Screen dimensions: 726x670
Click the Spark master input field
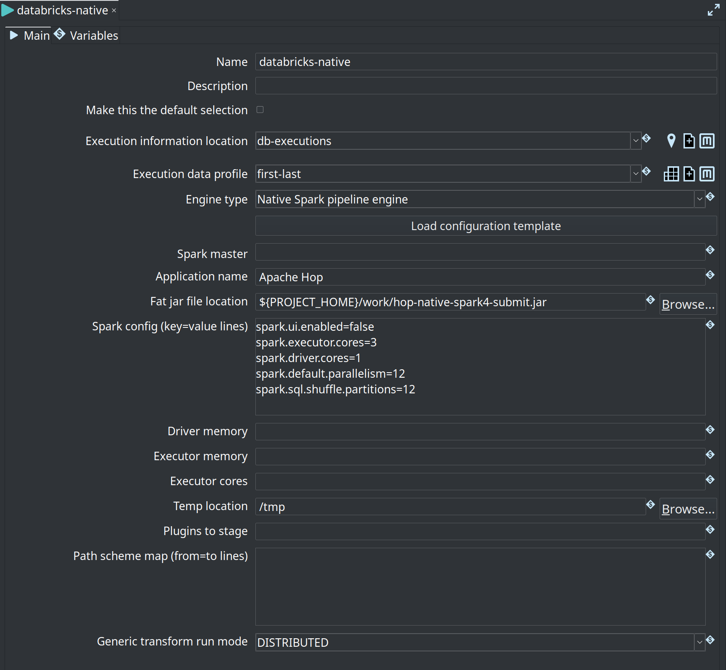pyautogui.click(x=480, y=252)
